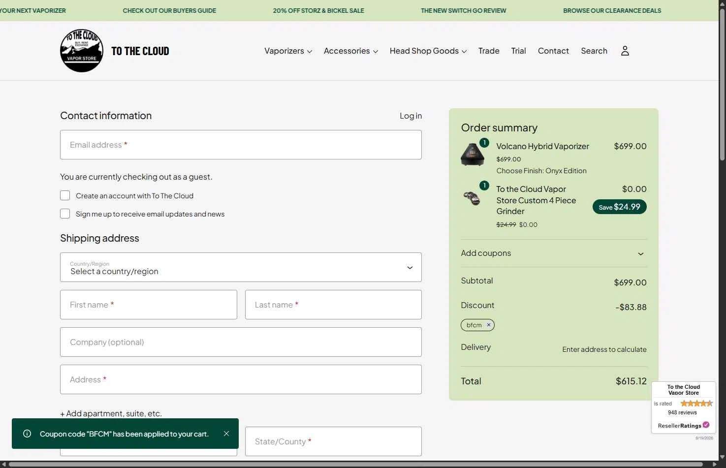This screenshot has width=726, height=468.
Task: Enable email updates and news signup
Action: pos(65,214)
